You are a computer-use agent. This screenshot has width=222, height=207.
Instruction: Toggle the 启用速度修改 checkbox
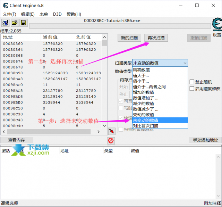(192, 89)
